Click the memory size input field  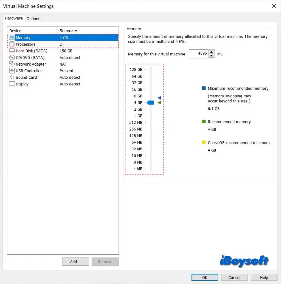(x=198, y=54)
